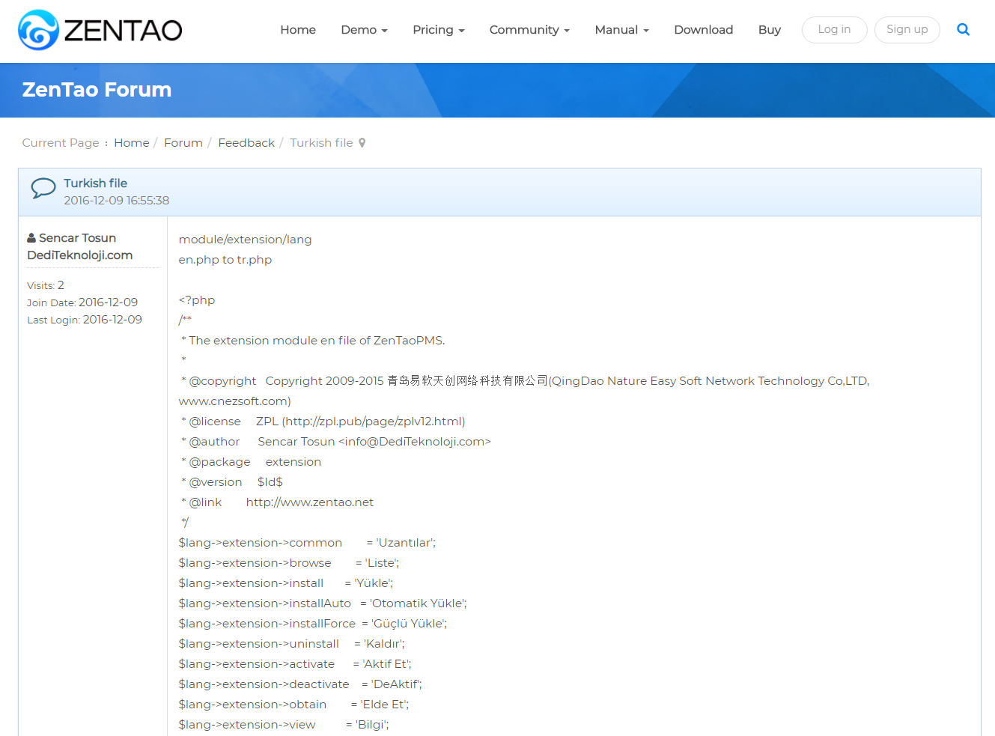Expand the Manual dropdown menu

coord(621,30)
